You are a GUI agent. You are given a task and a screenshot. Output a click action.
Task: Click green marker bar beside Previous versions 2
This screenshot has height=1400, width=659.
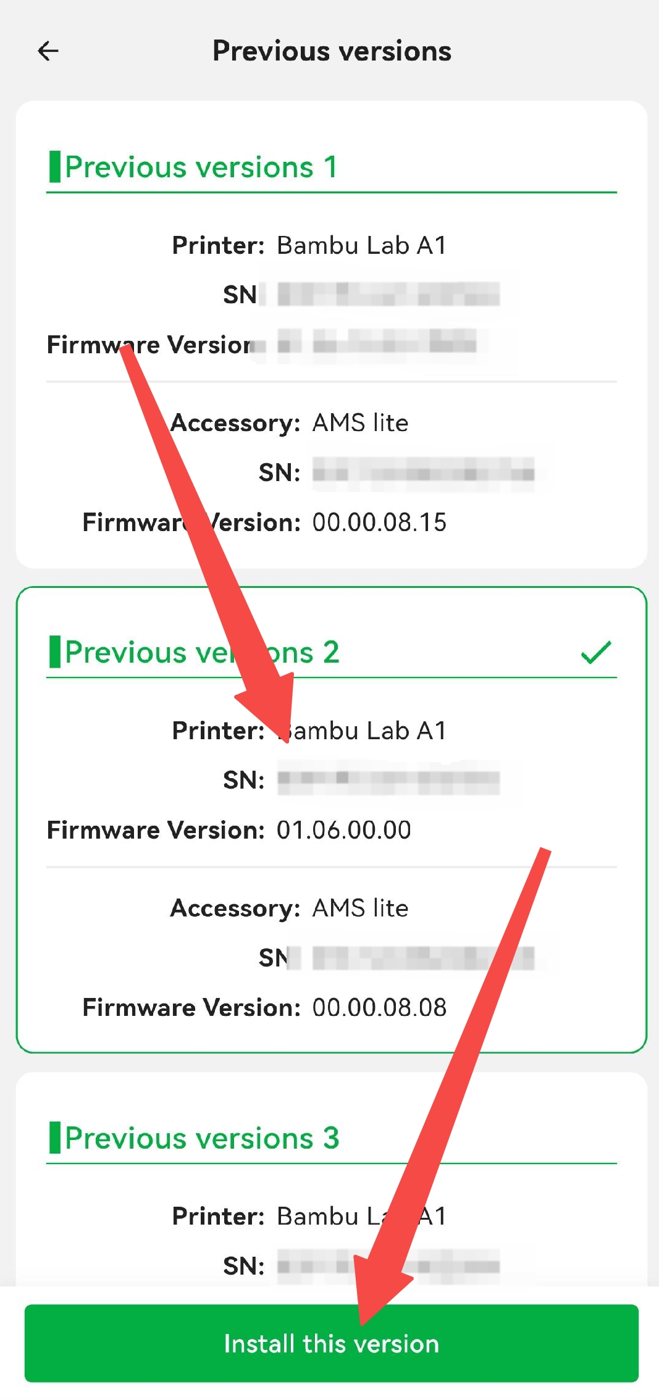[x=55, y=652]
